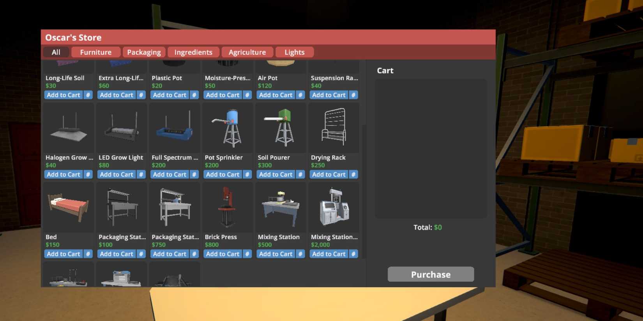Set quantity # for Drying Rack
643x321 pixels.
click(353, 174)
